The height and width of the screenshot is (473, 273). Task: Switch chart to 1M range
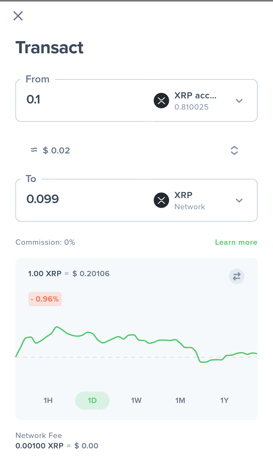click(180, 400)
